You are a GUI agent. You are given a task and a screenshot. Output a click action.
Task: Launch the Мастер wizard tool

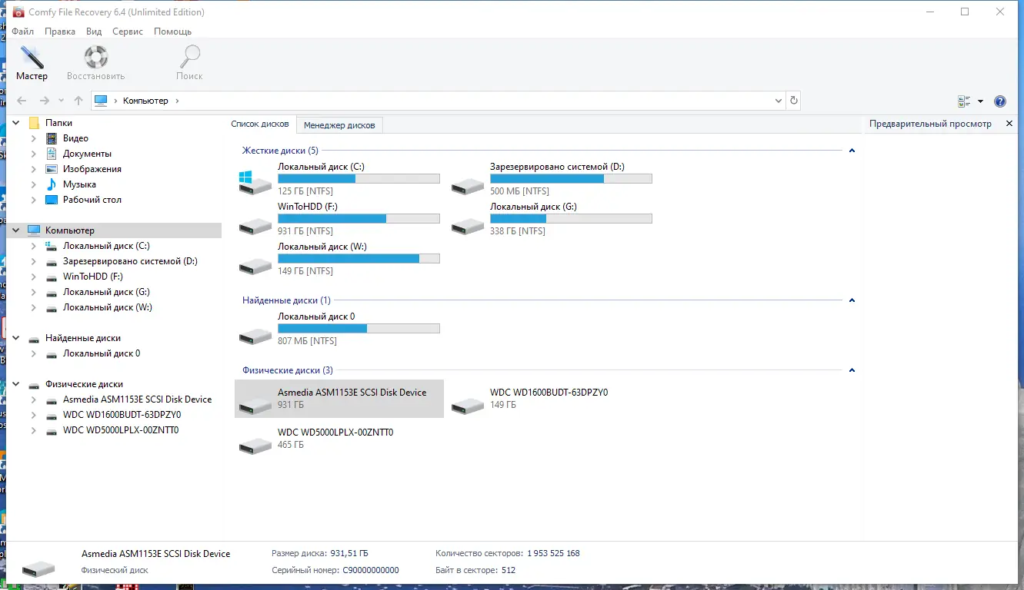point(32,63)
